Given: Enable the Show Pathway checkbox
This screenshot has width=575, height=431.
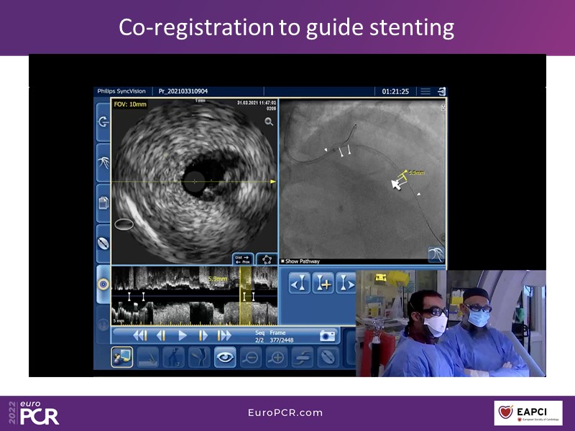Looking at the screenshot, I should (x=283, y=261).
